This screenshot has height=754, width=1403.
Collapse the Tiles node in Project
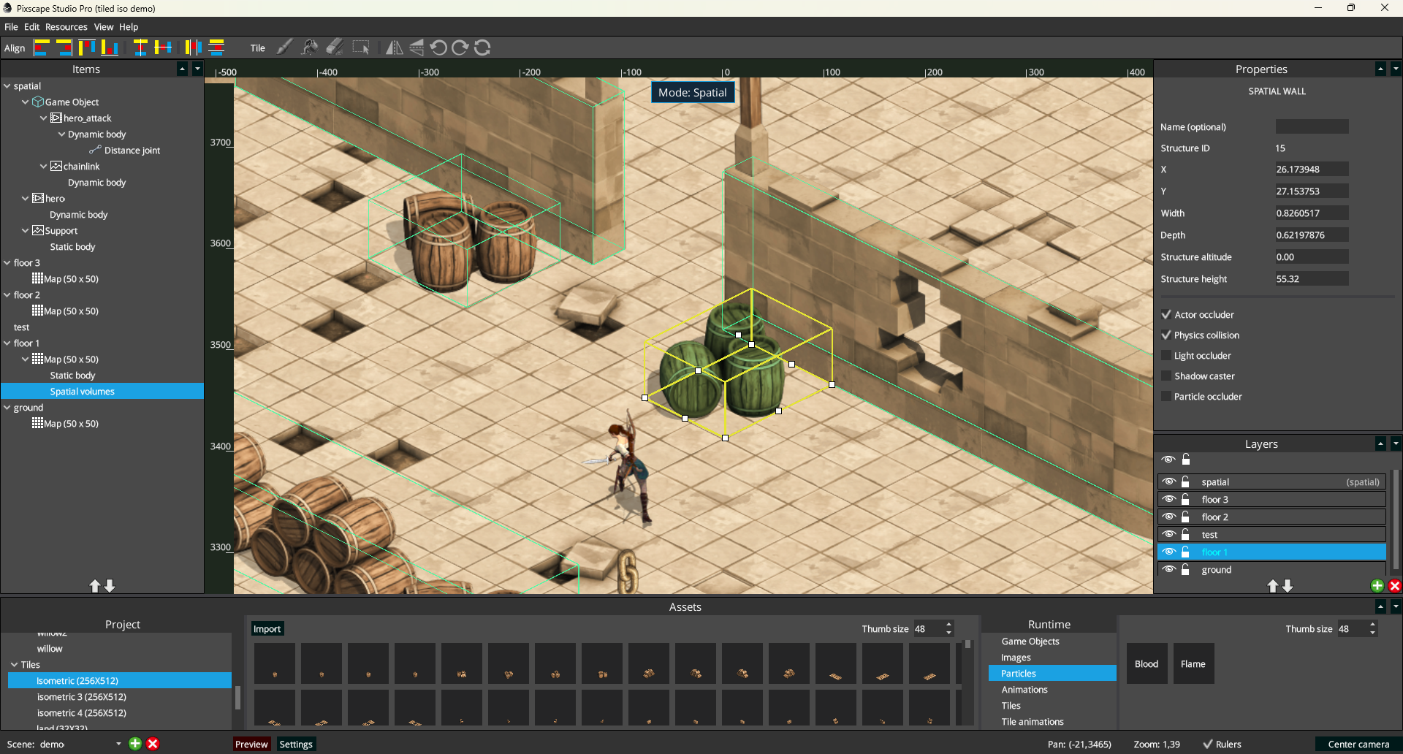[15, 665]
